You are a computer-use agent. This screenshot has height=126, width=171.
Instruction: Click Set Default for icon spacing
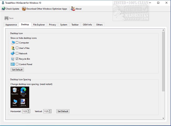pyautogui.click(x=63, y=111)
